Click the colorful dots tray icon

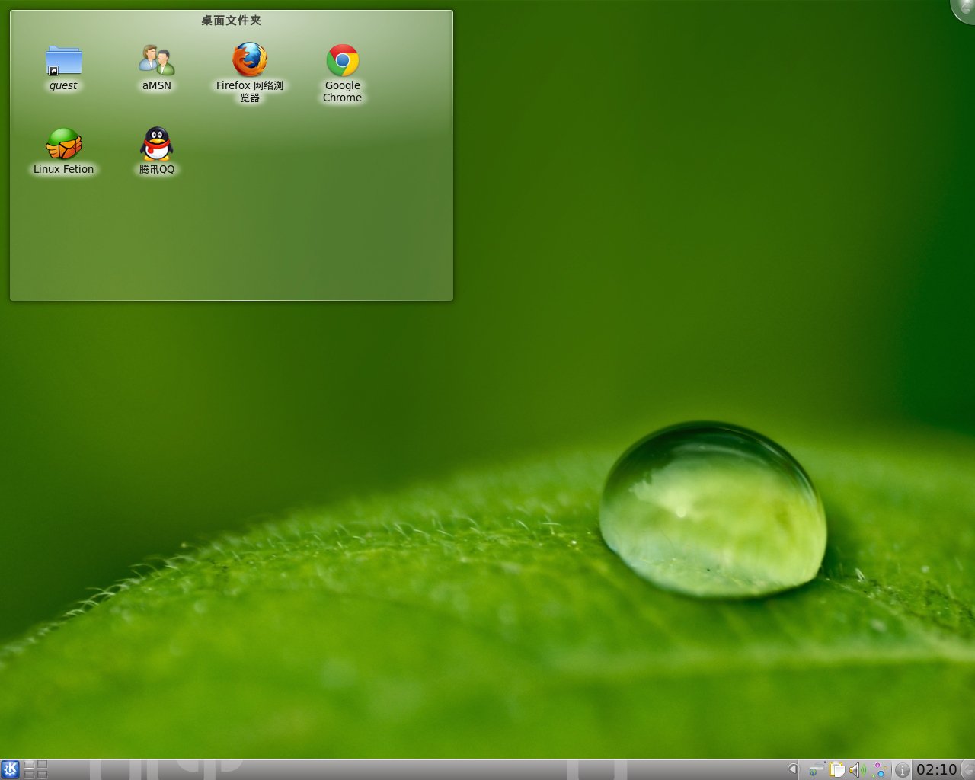(880, 769)
